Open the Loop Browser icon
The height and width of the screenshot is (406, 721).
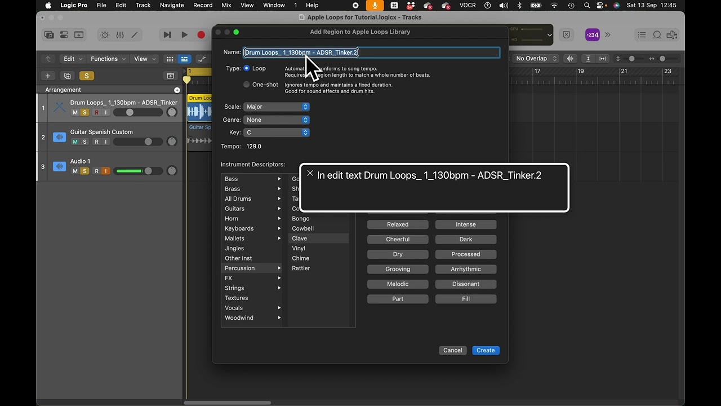657,35
